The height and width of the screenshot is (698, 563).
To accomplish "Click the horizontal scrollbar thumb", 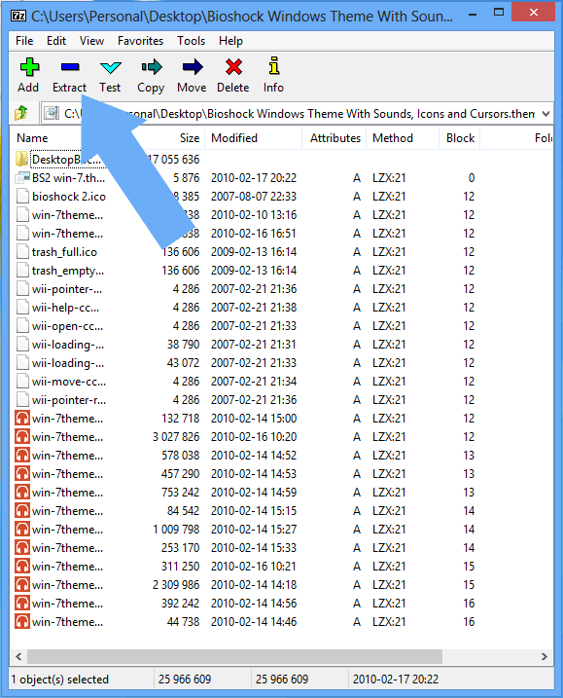I will [x=234, y=656].
